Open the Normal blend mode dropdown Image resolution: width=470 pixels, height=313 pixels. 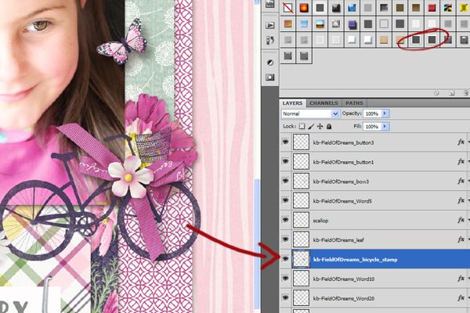(310, 113)
